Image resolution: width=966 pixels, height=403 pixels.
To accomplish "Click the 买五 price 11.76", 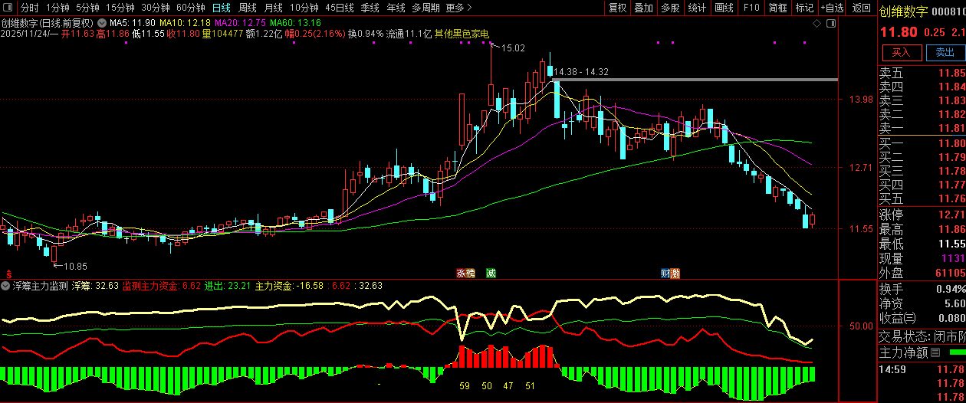I will click(951, 198).
